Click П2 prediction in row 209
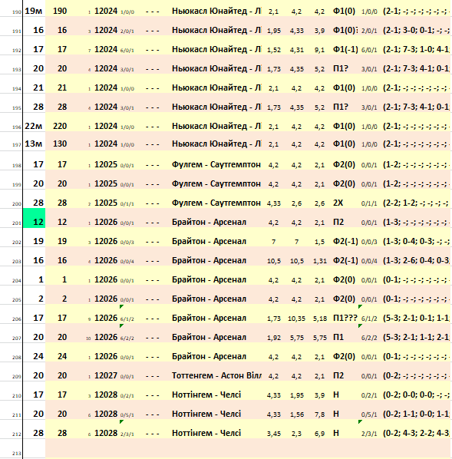Screen dimensions: 452x459 click(338, 375)
